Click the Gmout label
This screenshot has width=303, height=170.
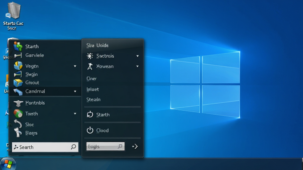(32, 83)
